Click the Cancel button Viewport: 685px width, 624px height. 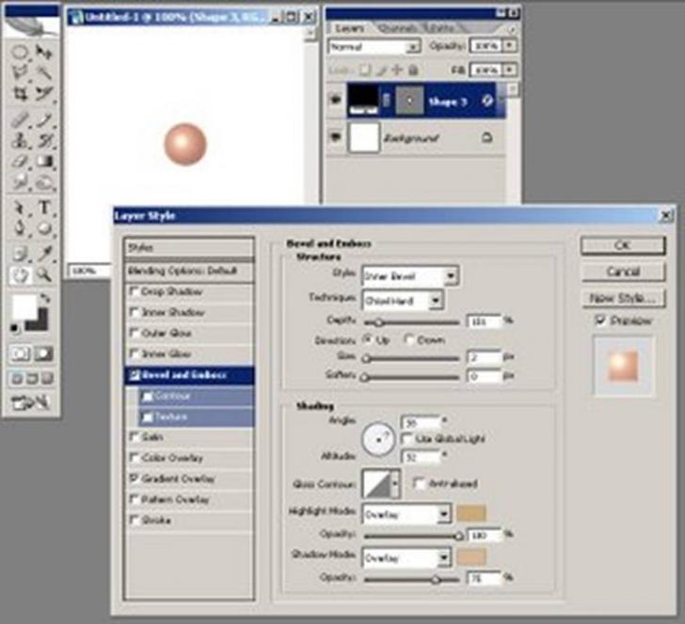click(623, 272)
